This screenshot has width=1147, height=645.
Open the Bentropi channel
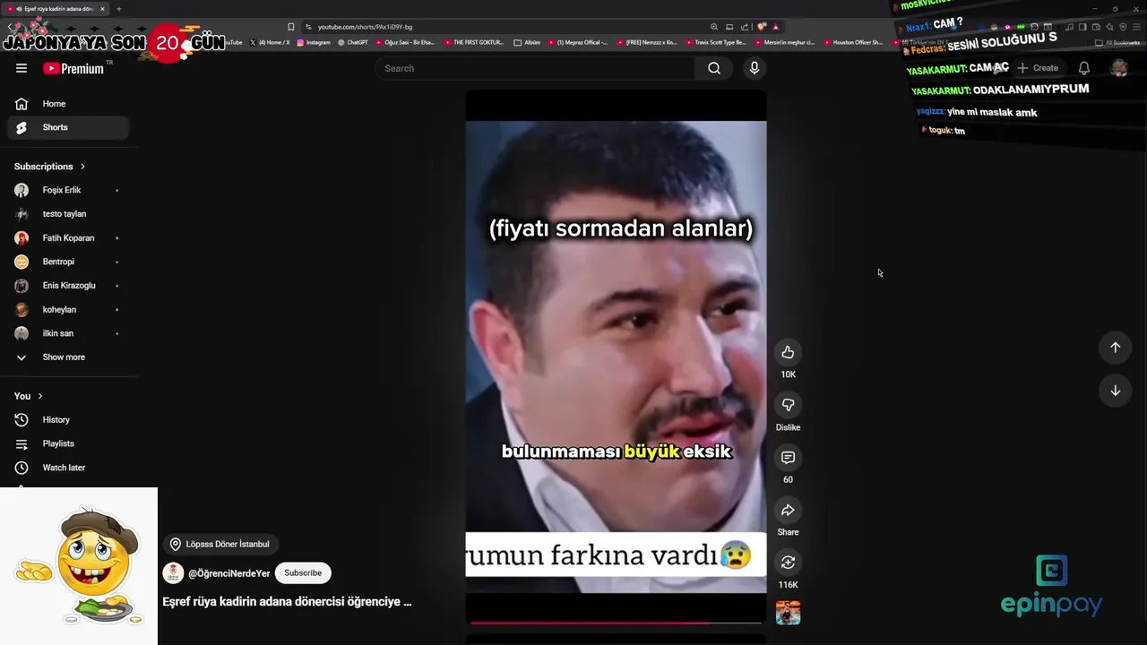pyautogui.click(x=68, y=262)
